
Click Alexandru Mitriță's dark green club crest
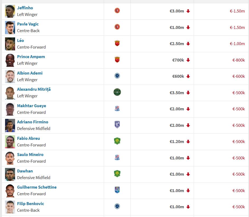coord(117,92)
